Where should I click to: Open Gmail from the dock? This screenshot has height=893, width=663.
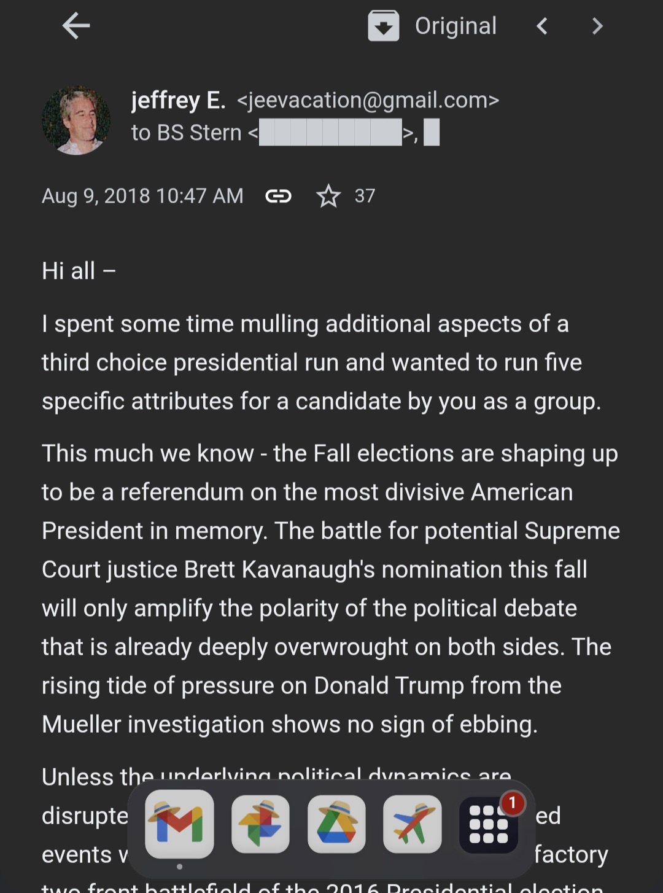[x=179, y=824]
